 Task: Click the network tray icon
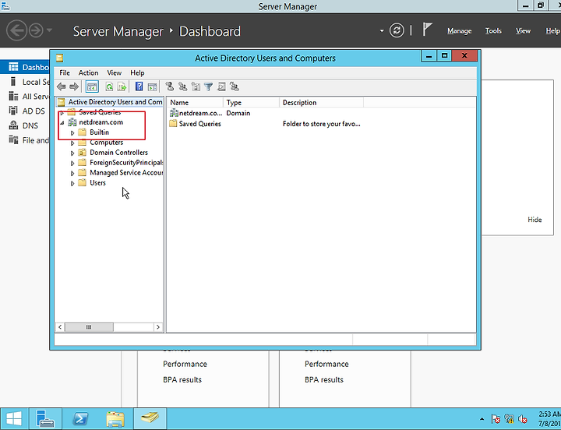point(509,418)
